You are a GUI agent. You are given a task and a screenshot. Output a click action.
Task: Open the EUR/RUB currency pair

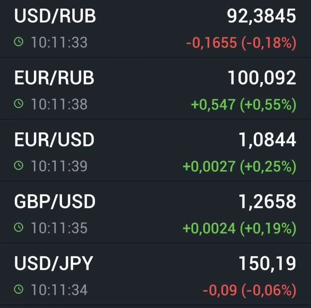point(54,78)
